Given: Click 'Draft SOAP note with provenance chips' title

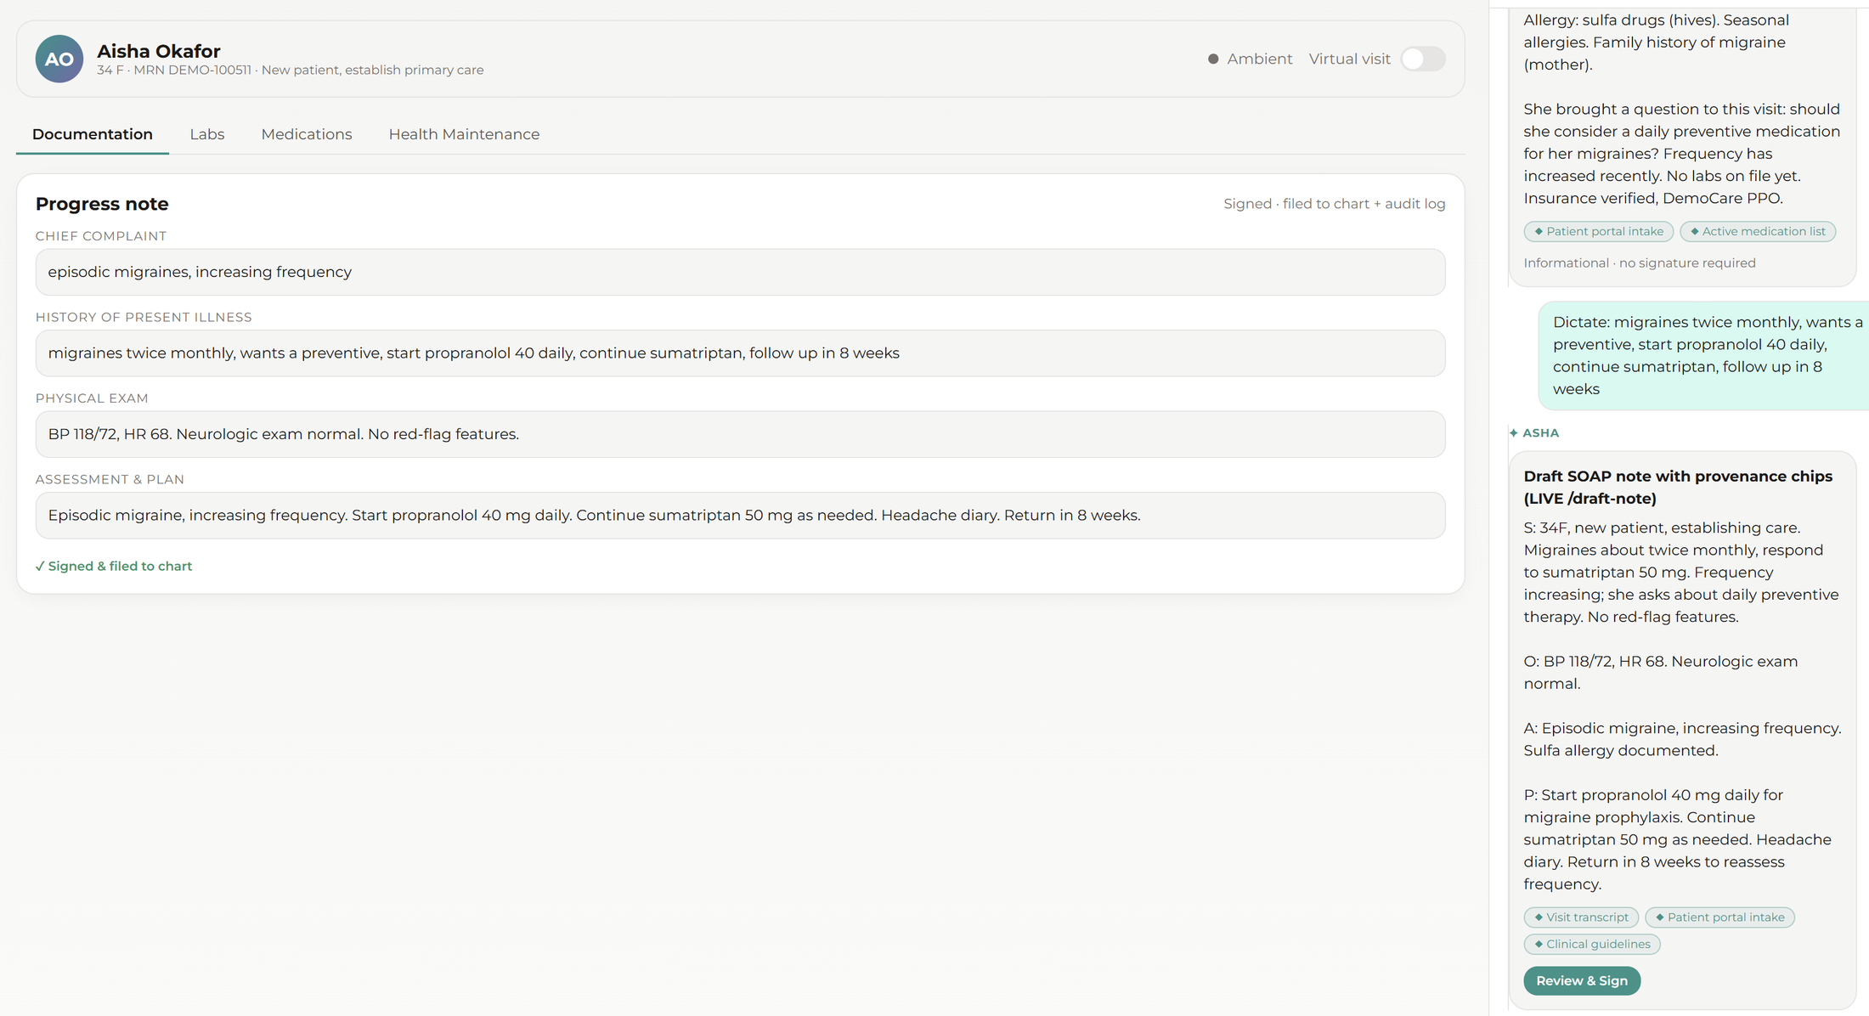Looking at the screenshot, I should pyautogui.click(x=1678, y=488).
